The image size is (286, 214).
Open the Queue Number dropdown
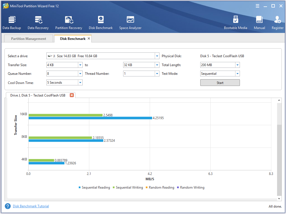80,74
